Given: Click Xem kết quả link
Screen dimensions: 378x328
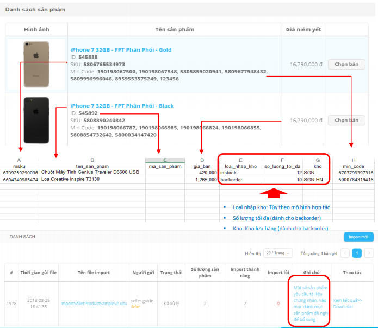Looking at the screenshot, I should pyautogui.click(x=348, y=300).
